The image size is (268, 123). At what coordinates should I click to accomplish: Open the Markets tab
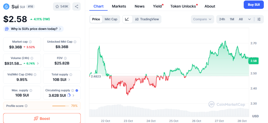click(119, 6)
